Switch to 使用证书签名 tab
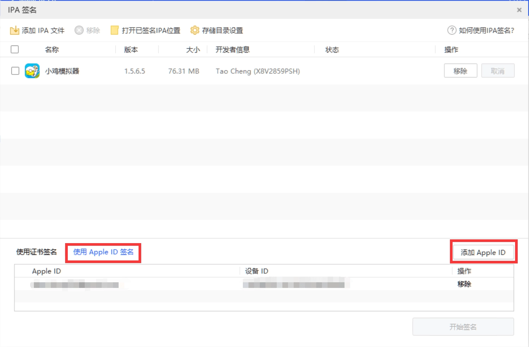This screenshot has height=347, width=529. coord(37,252)
